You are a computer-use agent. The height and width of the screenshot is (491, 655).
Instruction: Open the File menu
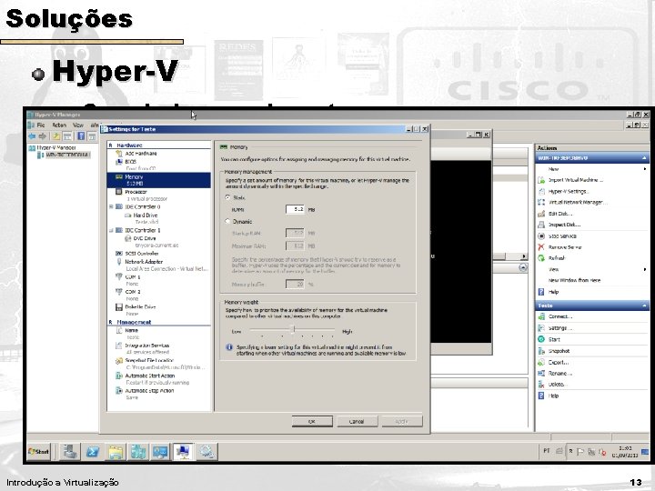pos(41,125)
